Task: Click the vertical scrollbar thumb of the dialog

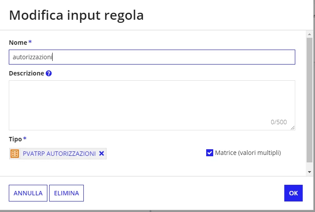Action: 309,100
